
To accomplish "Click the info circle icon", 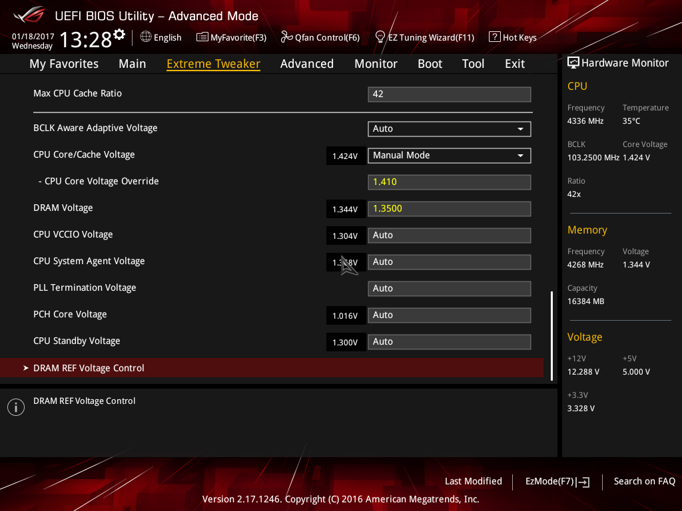I will click(x=16, y=407).
